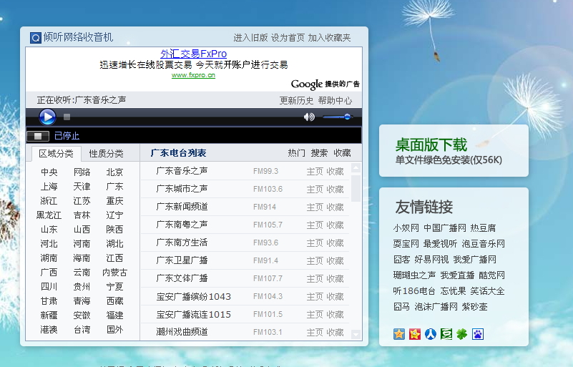The height and width of the screenshot is (367, 573).
Task: Open the 搜索 station list tab
Action: (x=319, y=153)
